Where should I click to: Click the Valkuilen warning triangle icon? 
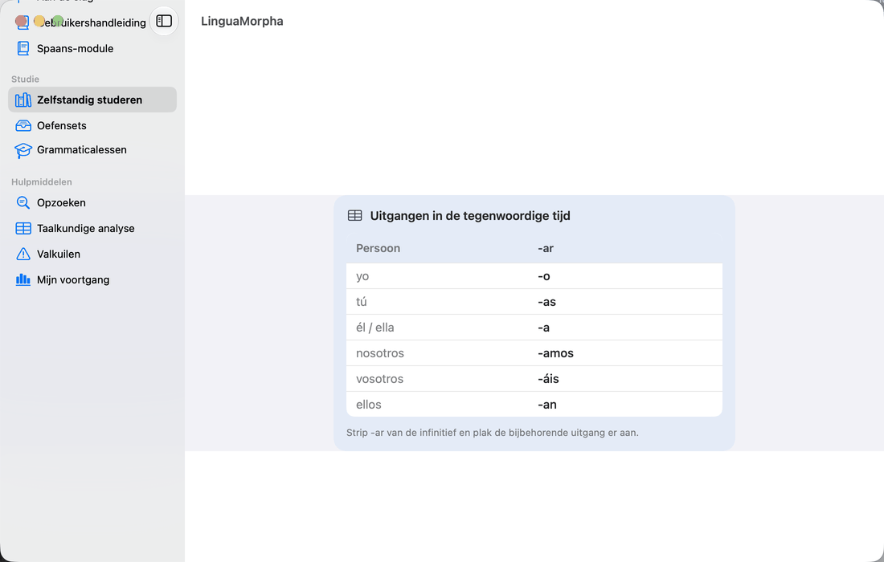[23, 254]
